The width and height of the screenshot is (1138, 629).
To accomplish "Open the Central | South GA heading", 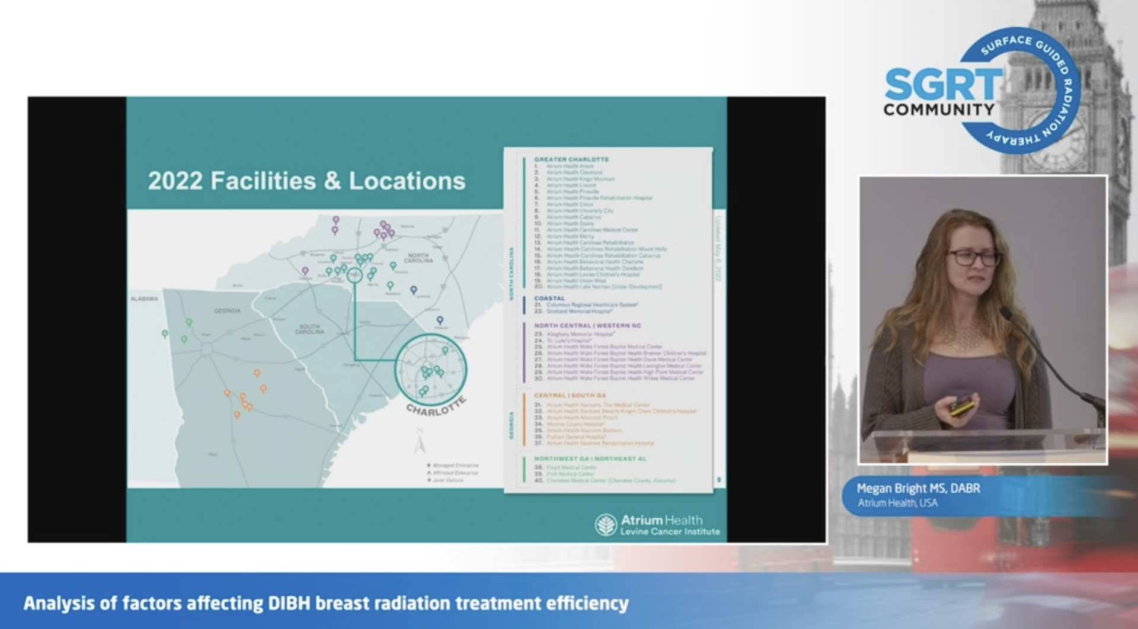I will [570, 396].
